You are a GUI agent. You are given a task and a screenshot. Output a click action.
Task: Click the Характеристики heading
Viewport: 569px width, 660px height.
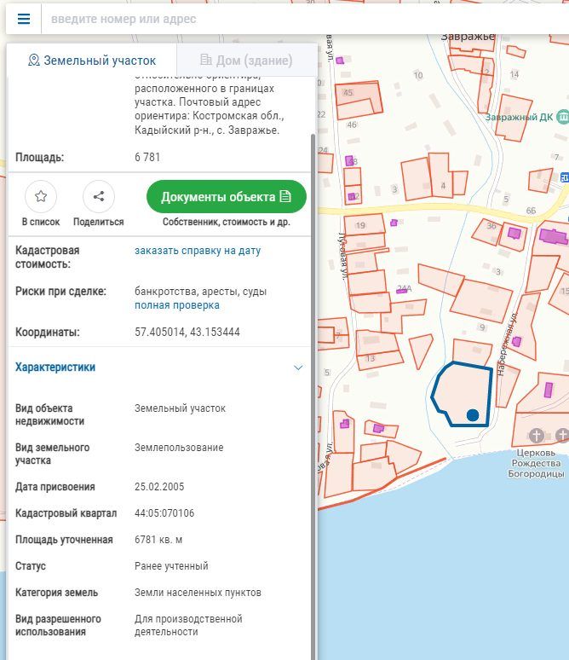click(55, 367)
